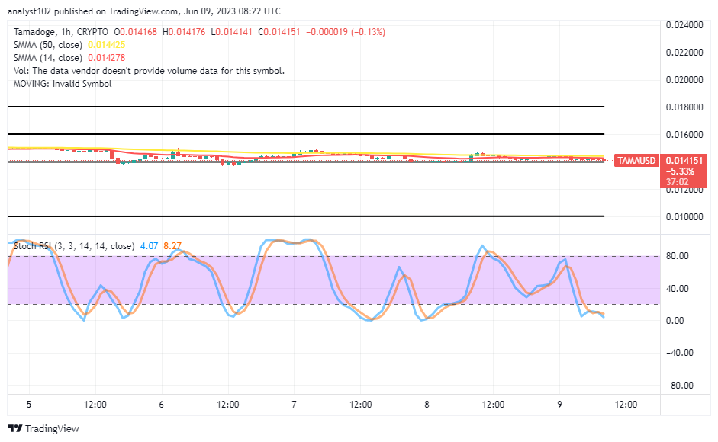Click the high price H0.014176
This screenshot has width=718, height=442.
tap(184, 32)
